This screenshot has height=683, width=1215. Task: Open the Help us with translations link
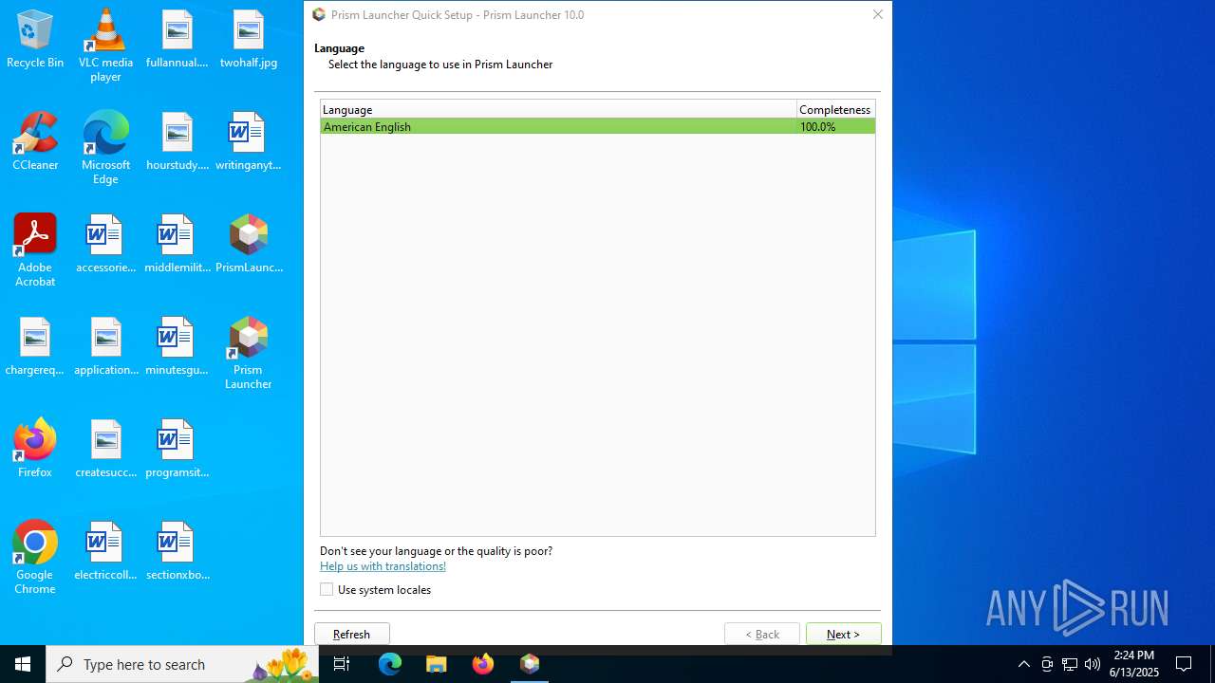coord(383,566)
